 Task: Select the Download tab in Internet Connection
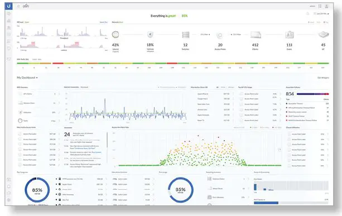84,87
